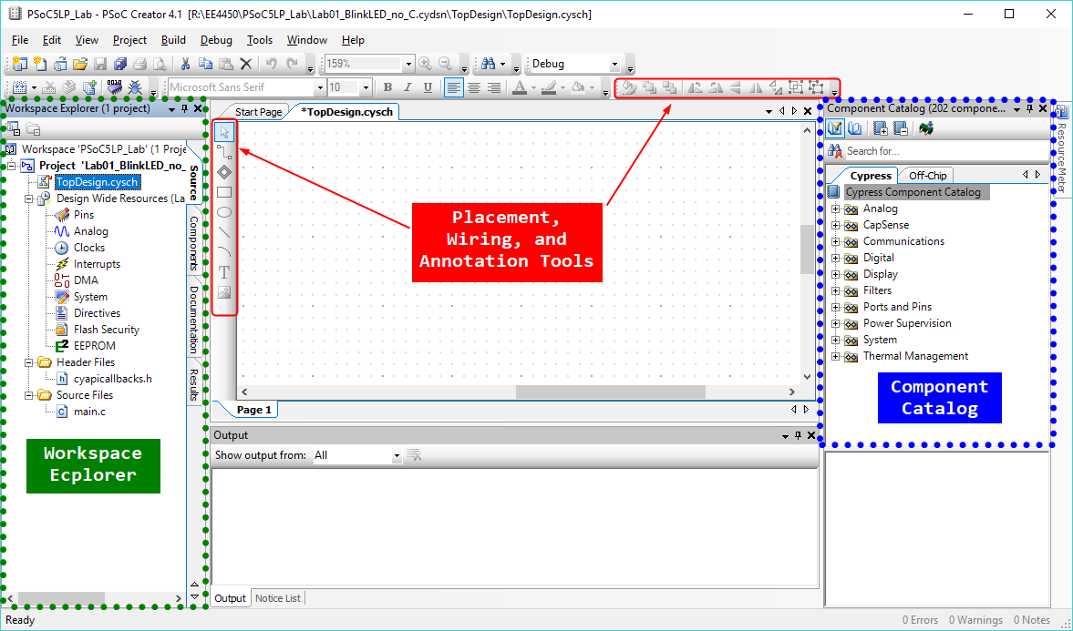Expand the Digital component category

pos(836,258)
